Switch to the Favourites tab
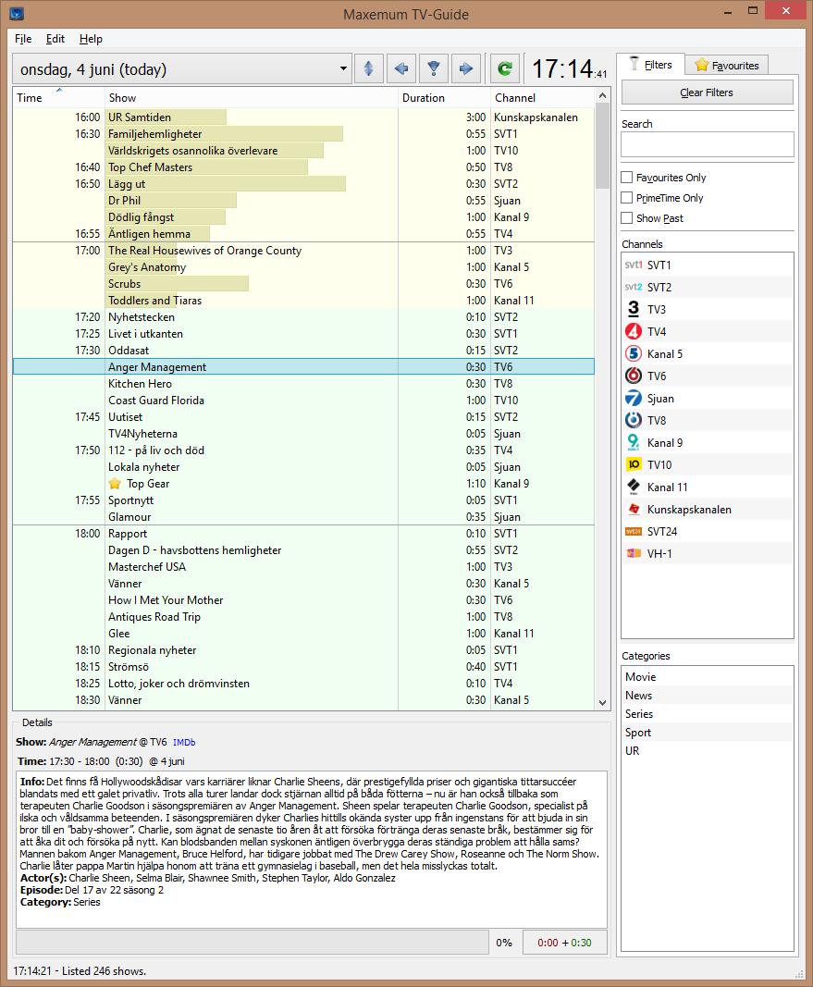The height and width of the screenshot is (987, 813). pos(727,65)
